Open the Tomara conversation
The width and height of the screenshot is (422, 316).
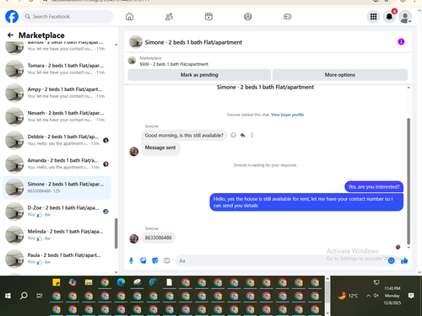coord(57,69)
